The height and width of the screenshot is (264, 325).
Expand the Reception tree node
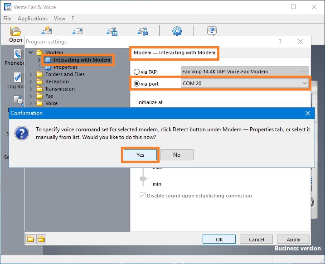(31, 82)
